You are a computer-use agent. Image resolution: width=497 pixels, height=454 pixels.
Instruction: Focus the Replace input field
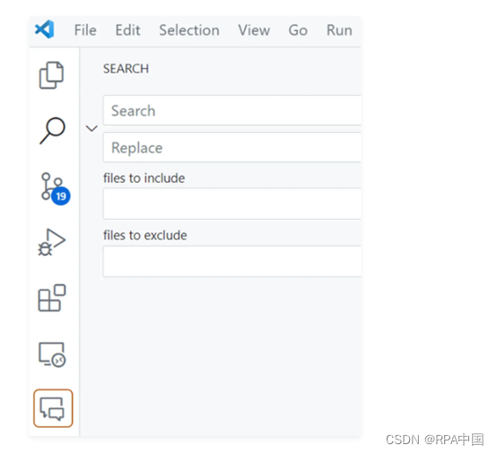click(231, 147)
